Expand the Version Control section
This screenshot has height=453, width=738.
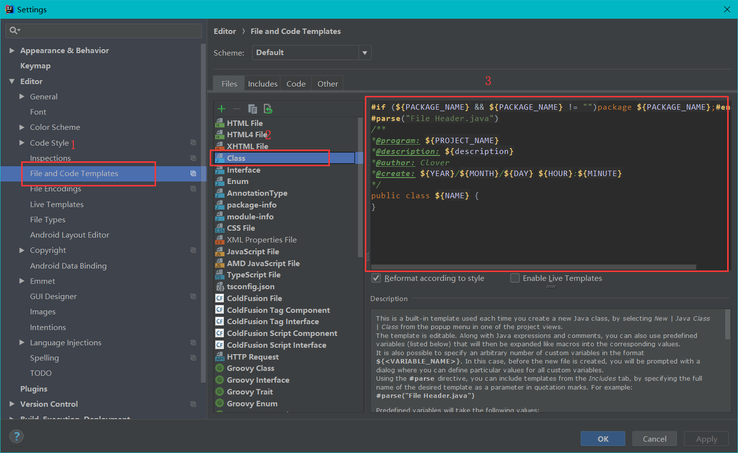coord(12,404)
